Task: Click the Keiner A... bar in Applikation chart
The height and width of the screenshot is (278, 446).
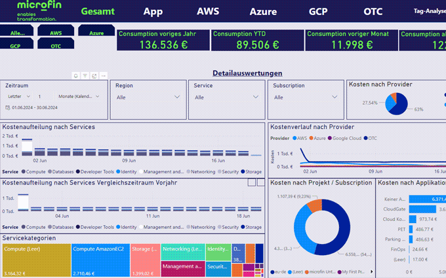Action: coord(427,199)
